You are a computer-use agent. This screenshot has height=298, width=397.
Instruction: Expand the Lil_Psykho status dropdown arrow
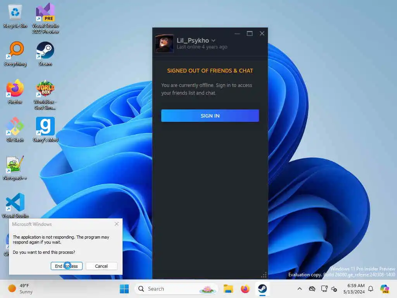(214, 40)
